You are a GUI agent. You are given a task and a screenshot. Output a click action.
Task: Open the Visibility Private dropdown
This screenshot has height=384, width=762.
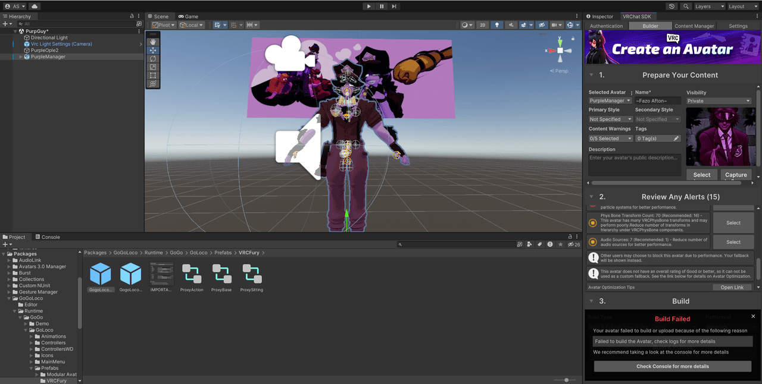coord(719,101)
